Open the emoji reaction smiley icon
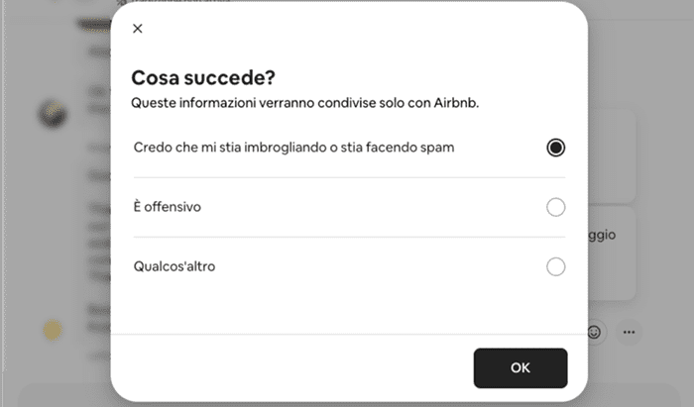The width and height of the screenshot is (694, 407). pos(595,332)
